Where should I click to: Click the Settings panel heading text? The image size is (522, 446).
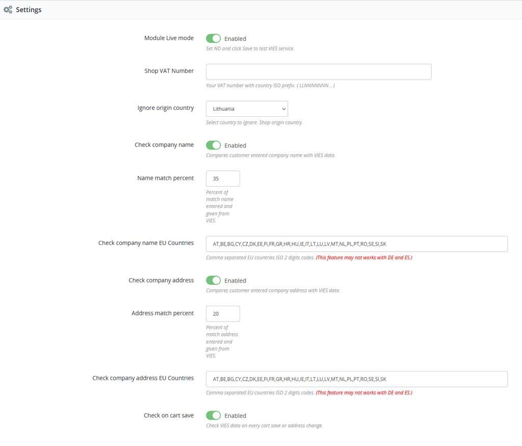point(29,10)
